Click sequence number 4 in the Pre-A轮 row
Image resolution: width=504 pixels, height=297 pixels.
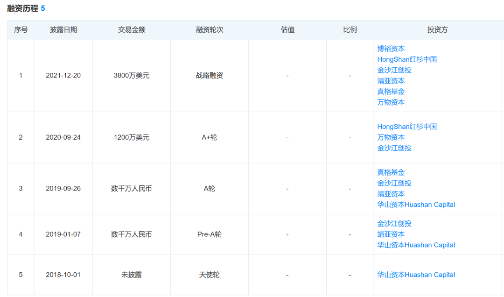pos(21,234)
